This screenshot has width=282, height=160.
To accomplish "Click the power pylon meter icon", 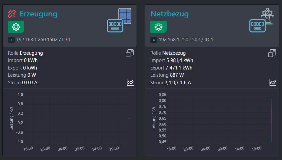I will point(261,20).
